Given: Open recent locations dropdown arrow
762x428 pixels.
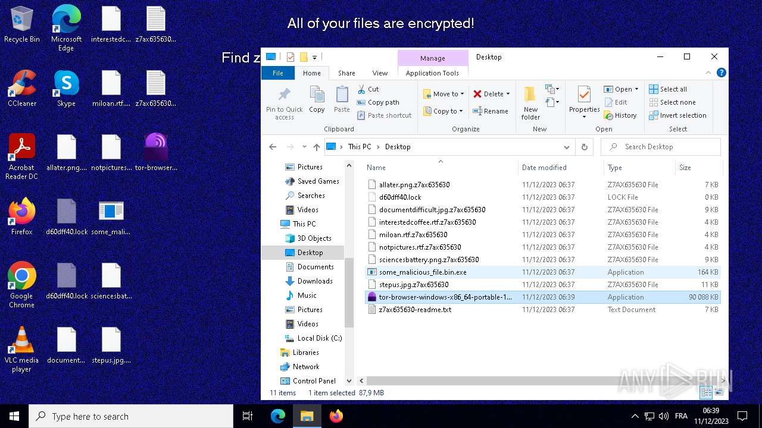Looking at the screenshot, I should click(x=304, y=147).
